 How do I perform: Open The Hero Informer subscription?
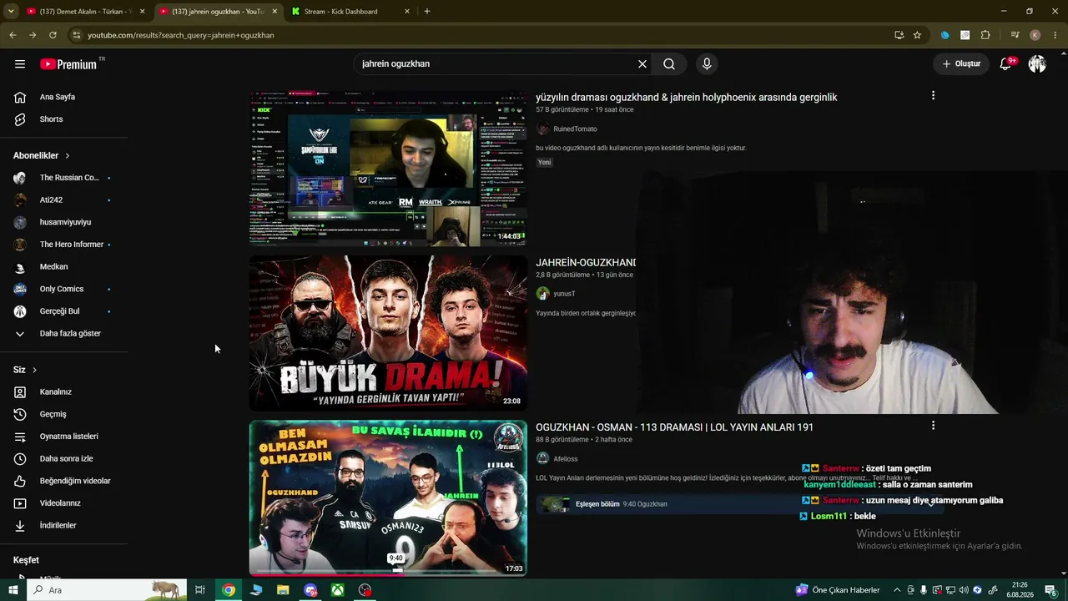tap(64, 245)
